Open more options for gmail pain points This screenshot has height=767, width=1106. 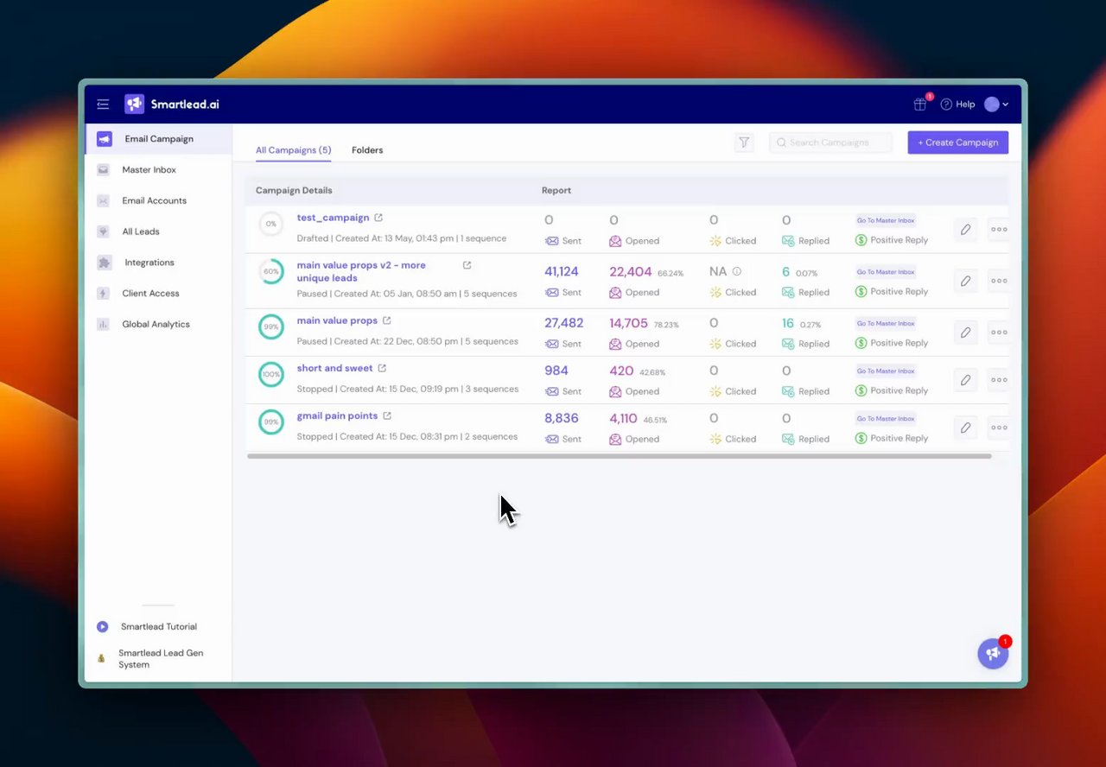(999, 428)
